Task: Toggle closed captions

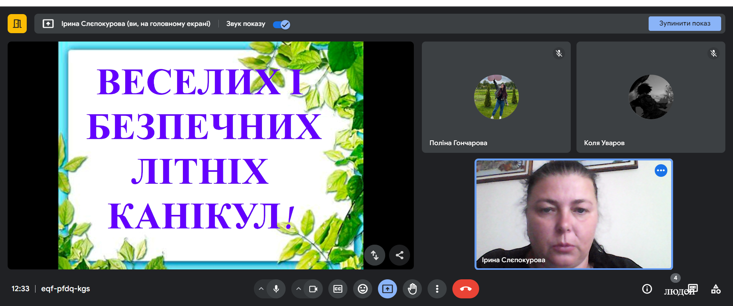Action: (x=338, y=289)
